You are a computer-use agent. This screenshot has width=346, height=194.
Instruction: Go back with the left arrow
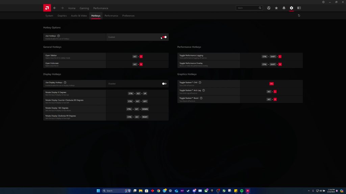(x=55, y=8)
